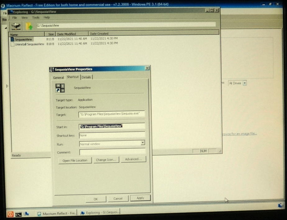Click the red power icon in taskbar
287x220 pixels.
(x=10, y=214)
